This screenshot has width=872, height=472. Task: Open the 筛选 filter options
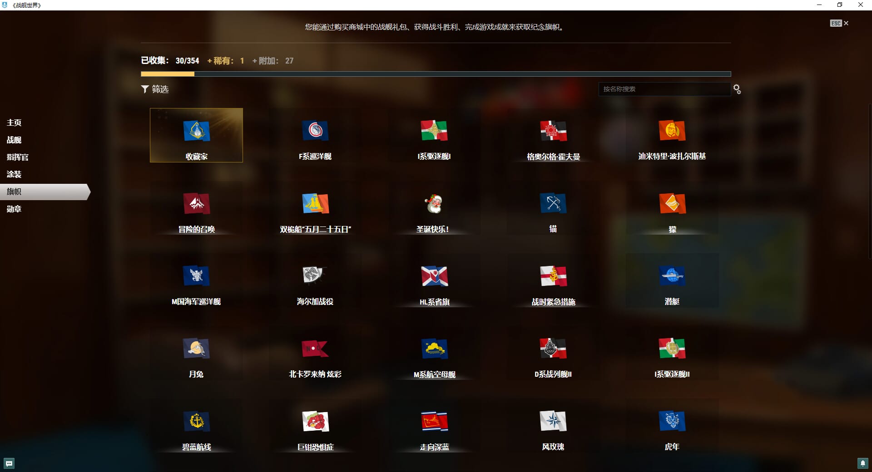(x=155, y=89)
